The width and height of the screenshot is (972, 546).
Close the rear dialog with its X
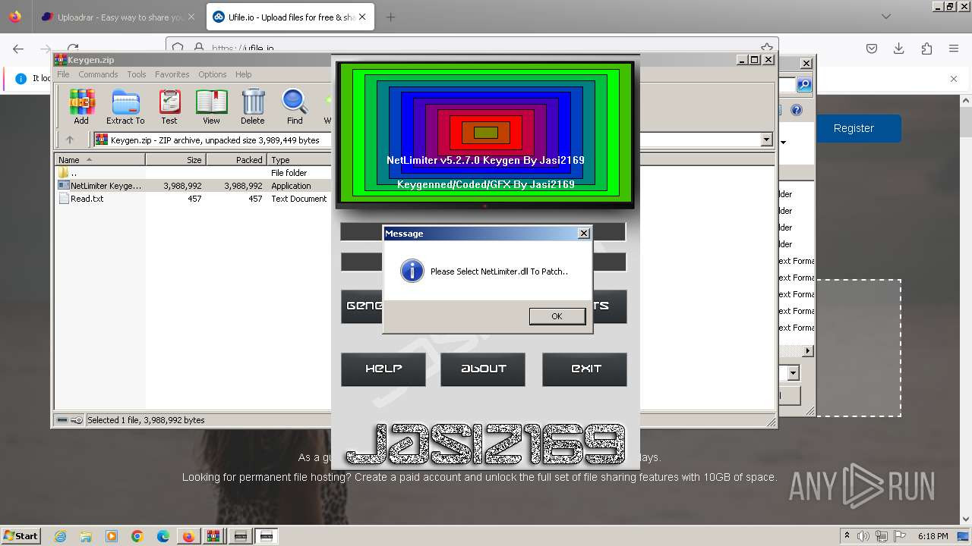tap(806, 63)
